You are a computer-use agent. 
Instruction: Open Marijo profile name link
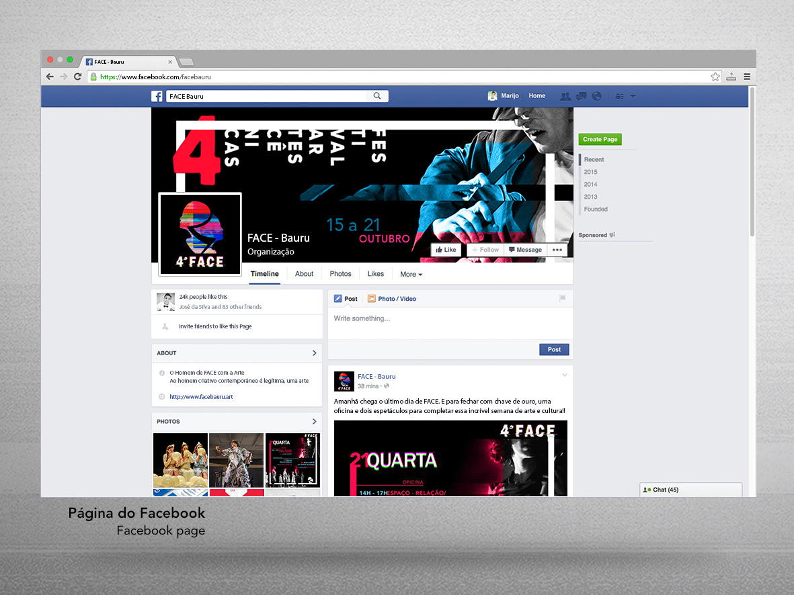pyautogui.click(x=510, y=95)
